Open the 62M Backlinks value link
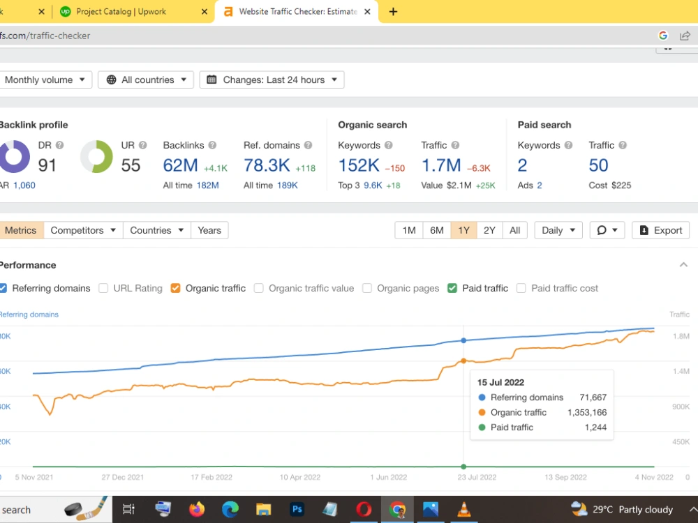698x523 pixels. (180, 165)
